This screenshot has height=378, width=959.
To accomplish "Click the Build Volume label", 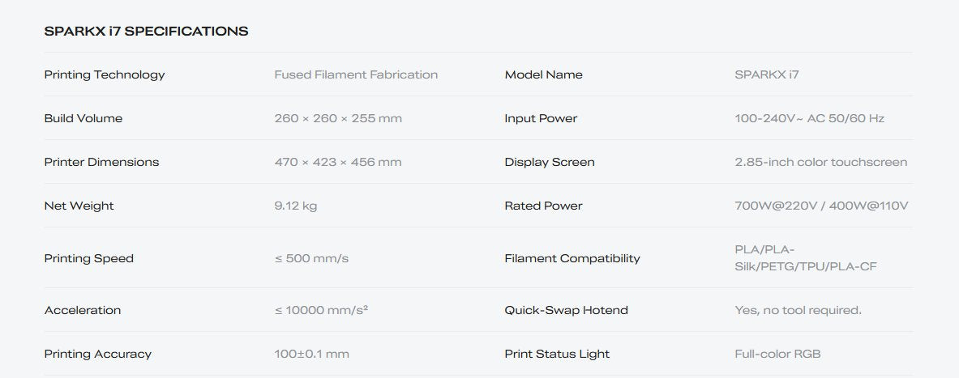I will tap(83, 118).
